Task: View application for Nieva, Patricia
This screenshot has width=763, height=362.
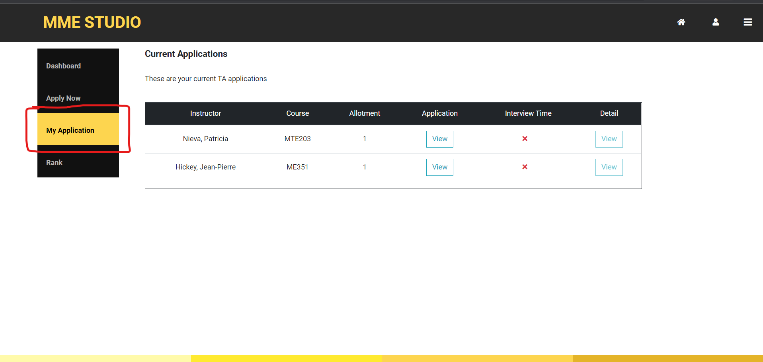Action: point(439,139)
